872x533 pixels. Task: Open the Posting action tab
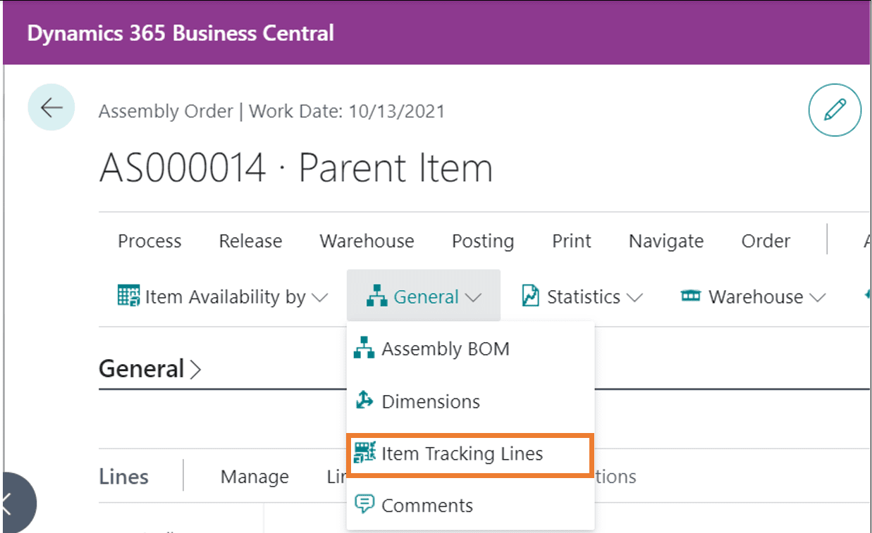pos(483,241)
